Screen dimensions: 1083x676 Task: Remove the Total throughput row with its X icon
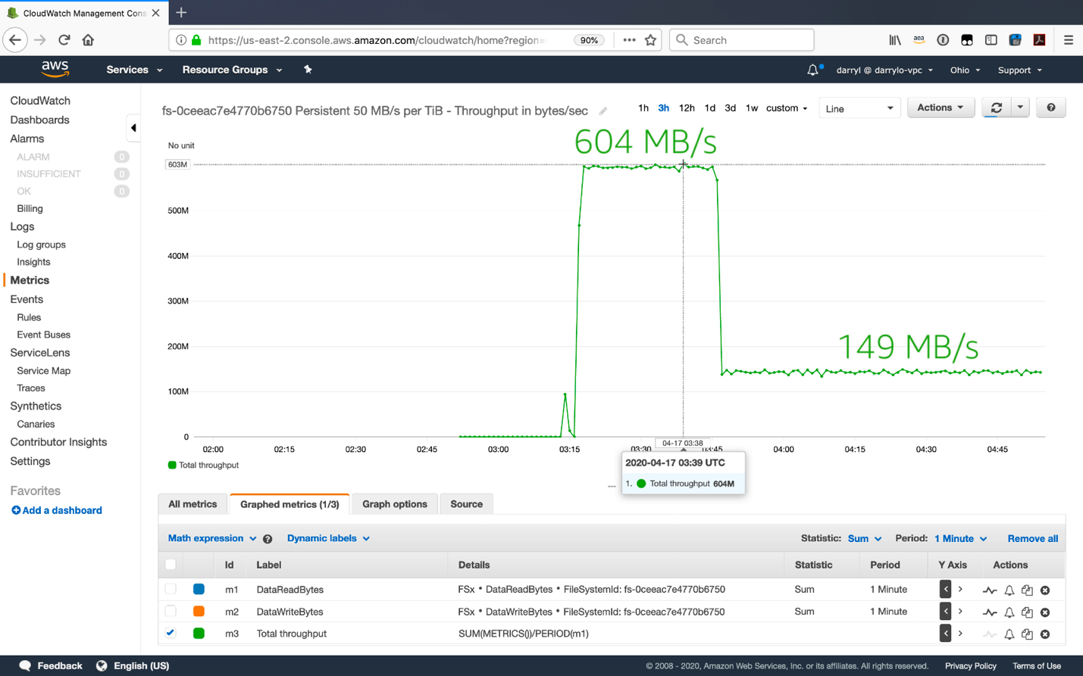pyautogui.click(x=1045, y=634)
